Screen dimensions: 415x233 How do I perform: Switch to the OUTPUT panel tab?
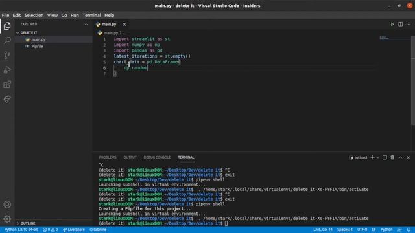pos(130,157)
